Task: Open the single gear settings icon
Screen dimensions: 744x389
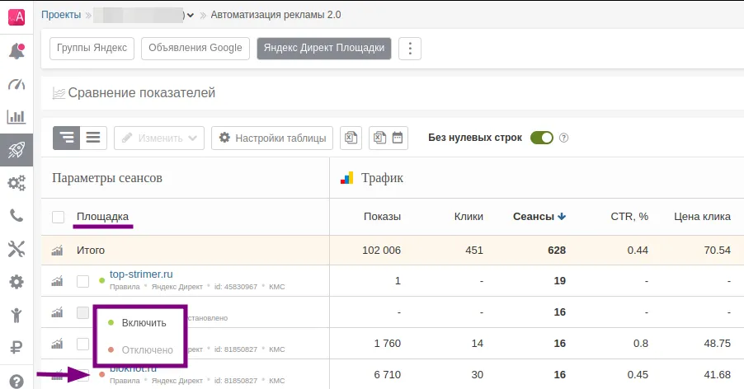Action: tap(16, 282)
